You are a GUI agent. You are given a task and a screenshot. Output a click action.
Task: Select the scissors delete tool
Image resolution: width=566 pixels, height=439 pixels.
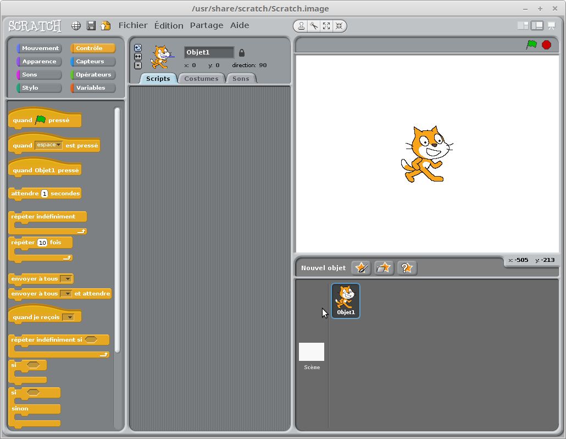[314, 26]
